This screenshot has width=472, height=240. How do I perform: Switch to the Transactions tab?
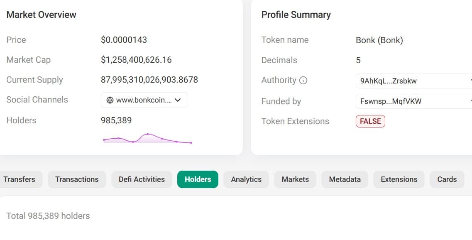click(x=77, y=179)
